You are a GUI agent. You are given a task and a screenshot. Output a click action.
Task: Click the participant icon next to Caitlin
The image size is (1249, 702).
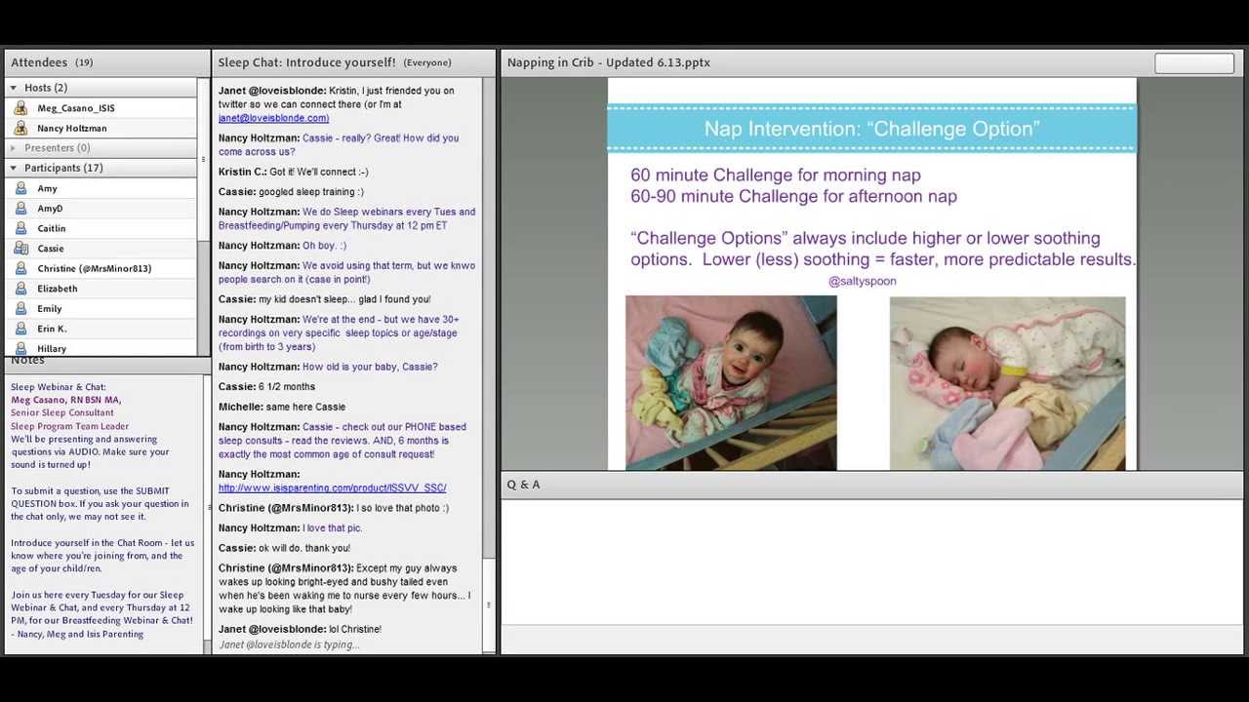[20, 228]
